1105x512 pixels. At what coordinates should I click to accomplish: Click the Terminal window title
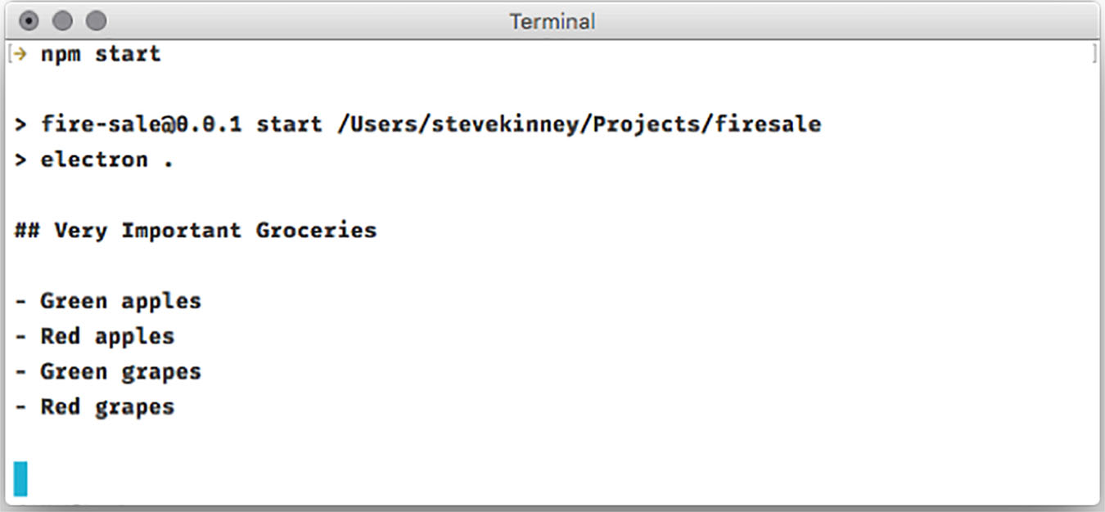click(x=552, y=21)
